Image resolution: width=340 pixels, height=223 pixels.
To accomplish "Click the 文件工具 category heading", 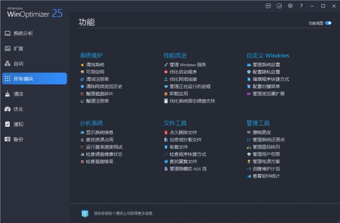I will [175, 123].
